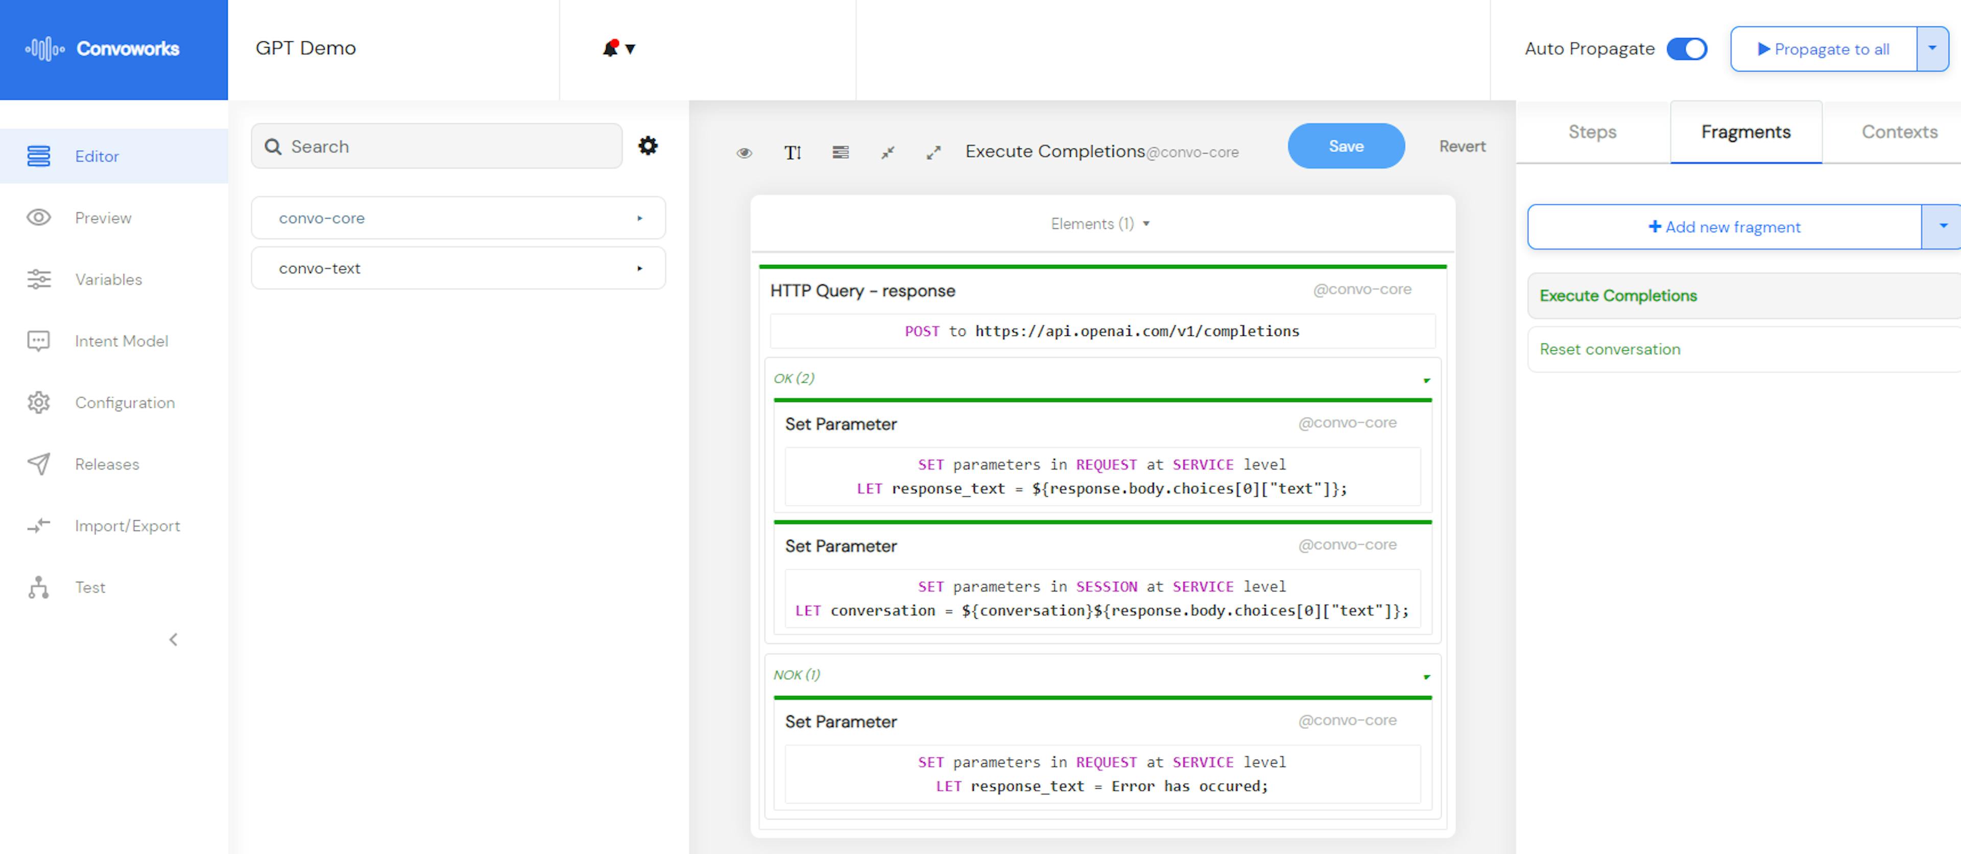Click the GPT Demo service title

click(x=305, y=48)
